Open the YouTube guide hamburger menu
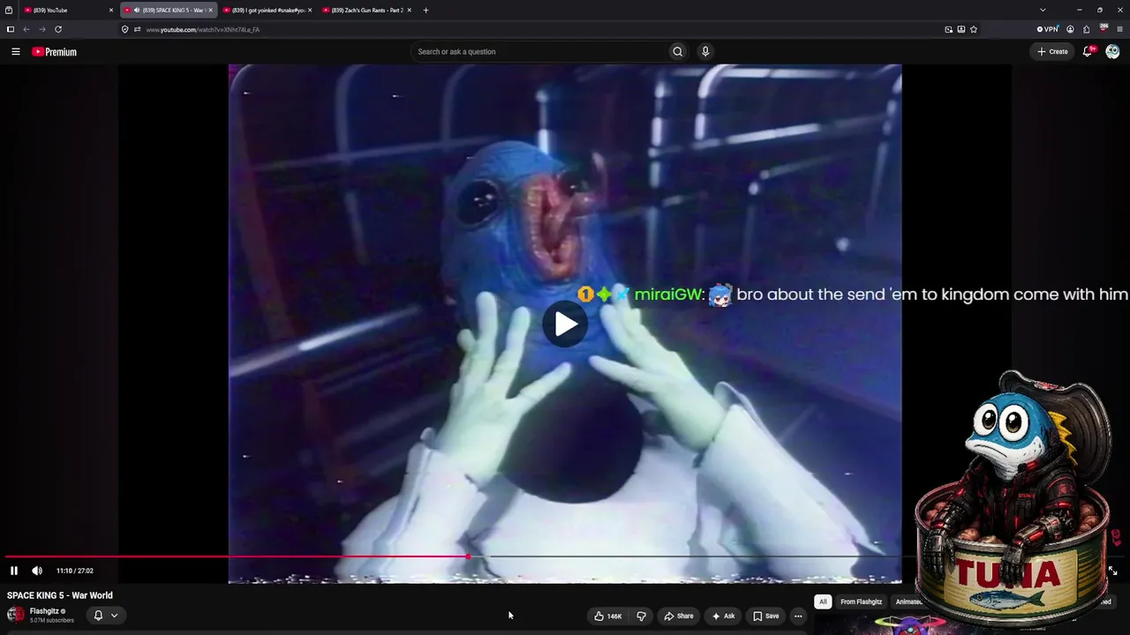This screenshot has width=1130, height=635. point(15,52)
